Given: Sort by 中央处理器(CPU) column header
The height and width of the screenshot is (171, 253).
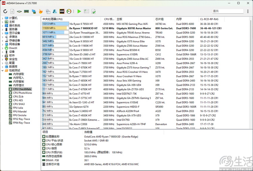Looking at the screenshot, I should [x=71, y=19].
